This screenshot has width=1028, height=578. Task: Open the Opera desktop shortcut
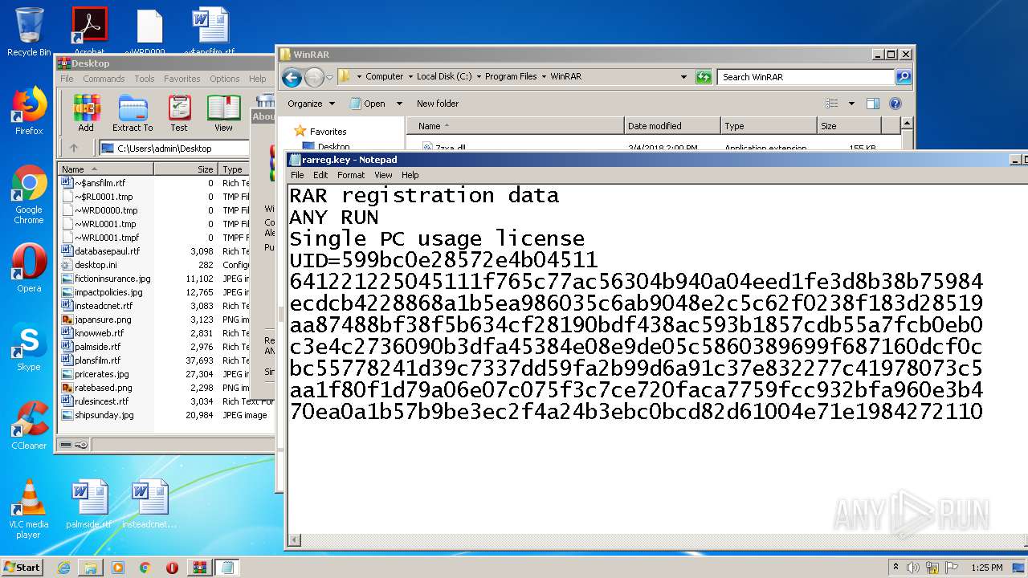(x=29, y=268)
